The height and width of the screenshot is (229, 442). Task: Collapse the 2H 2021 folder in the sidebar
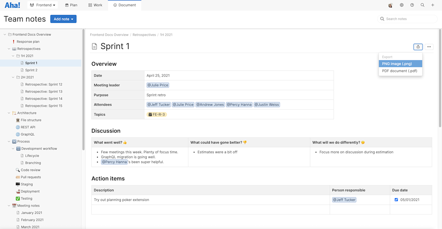tap(13, 77)
